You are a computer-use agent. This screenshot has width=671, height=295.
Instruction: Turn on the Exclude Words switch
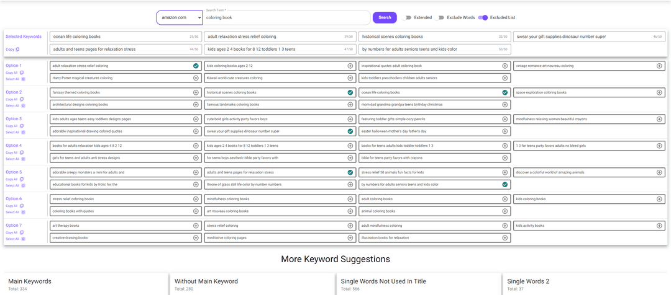440,17
